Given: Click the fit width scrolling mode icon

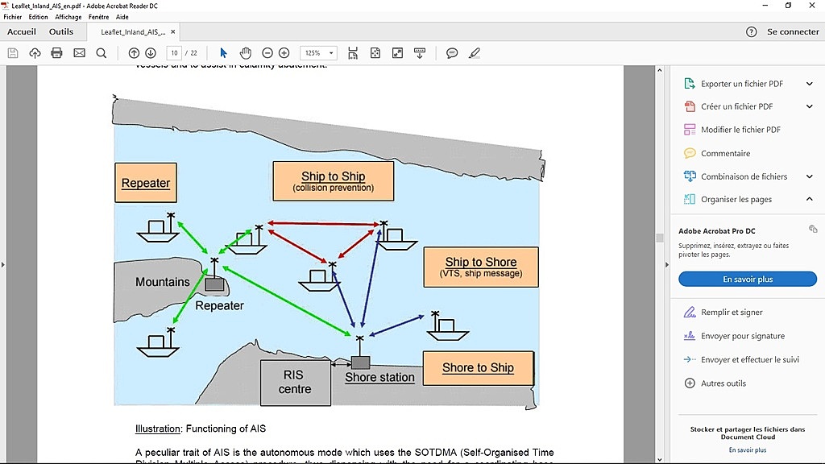Looking at the screenshot, I should (x=353, y=53).
